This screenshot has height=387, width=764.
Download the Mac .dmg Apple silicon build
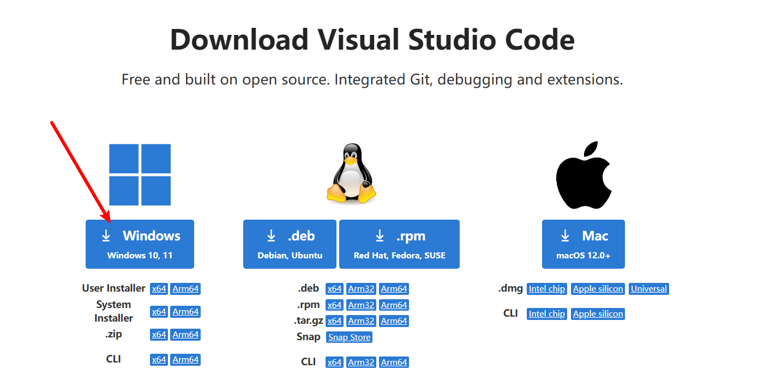[x=598, y=289]
